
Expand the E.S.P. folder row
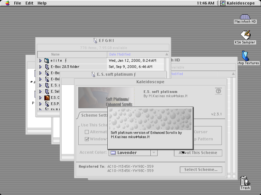[x=40, y=104]
